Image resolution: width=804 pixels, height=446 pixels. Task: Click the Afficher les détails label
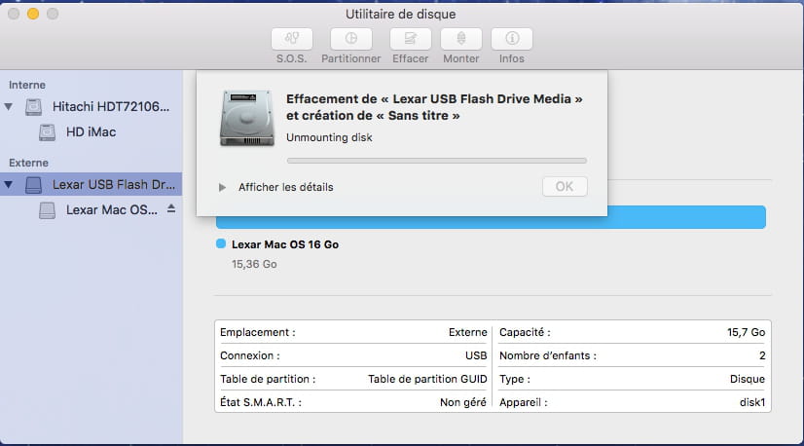click(x=285, y=187)
